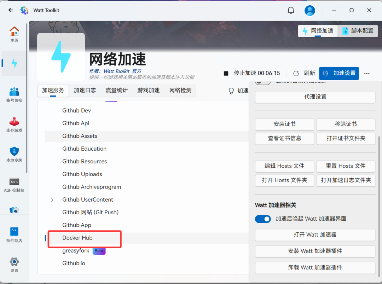This screenshot has width=382, height=284.
Task: Click 打开 Watt 加速器 button
Action: tap(315, 235)
